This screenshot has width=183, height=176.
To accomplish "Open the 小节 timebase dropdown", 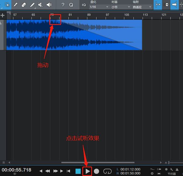I will pyautogui.click(x=120, y=7).
